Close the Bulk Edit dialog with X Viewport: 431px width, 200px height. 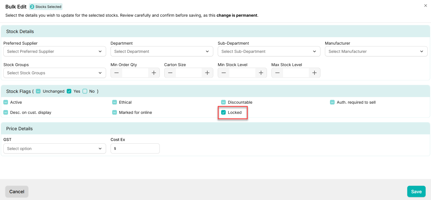tap(425, 6)
